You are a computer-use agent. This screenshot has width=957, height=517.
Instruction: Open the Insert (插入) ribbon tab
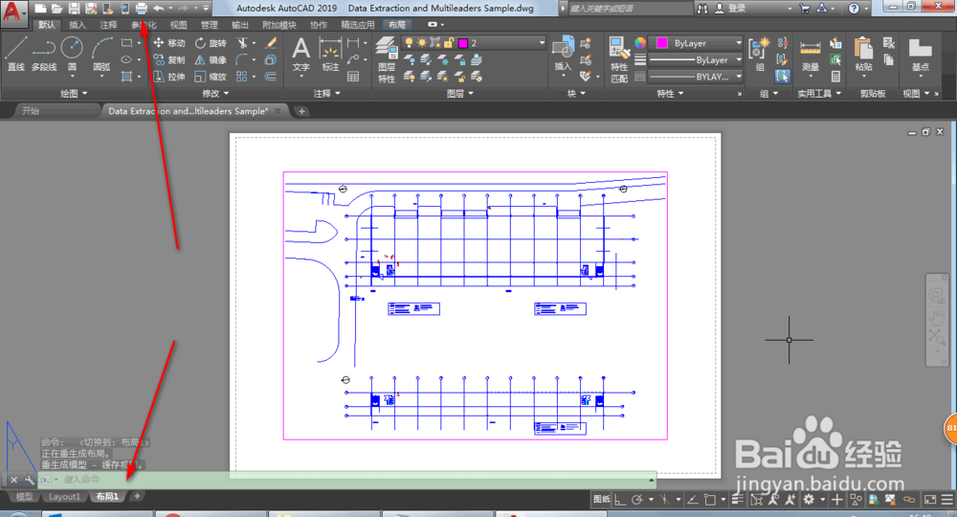click(78, 25)
